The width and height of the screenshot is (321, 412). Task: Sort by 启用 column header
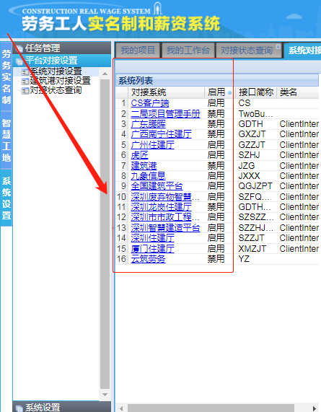[x=220, y=92]
